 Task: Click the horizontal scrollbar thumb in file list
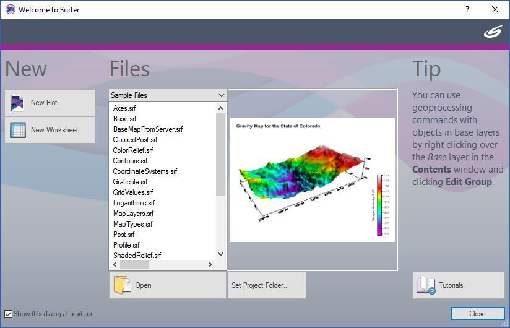point(134,265)
